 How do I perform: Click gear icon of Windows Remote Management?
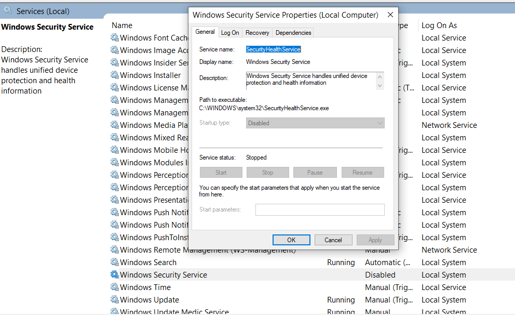[114, 250]
